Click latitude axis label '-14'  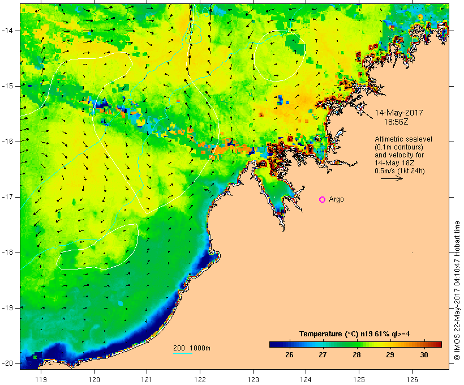[x=7, y=31]
